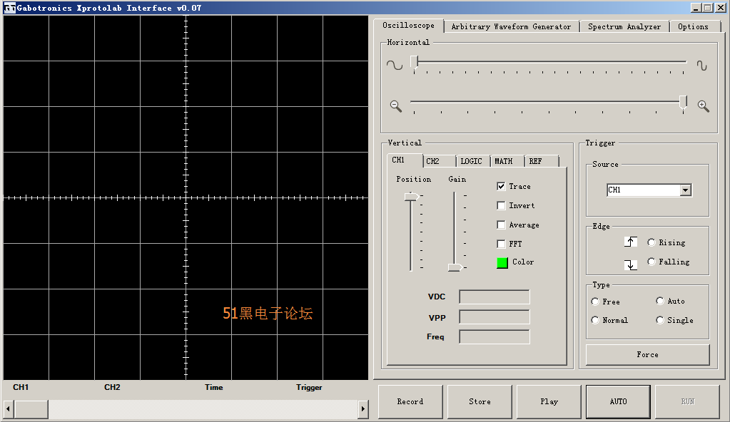Click the scrollbar right arrow
This screenshot has height=422, width=730.
point(363,409)
